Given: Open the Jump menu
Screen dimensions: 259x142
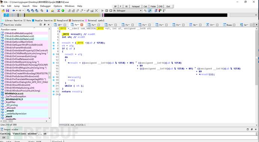Looking at the screenshot, I should click(17, 6).
